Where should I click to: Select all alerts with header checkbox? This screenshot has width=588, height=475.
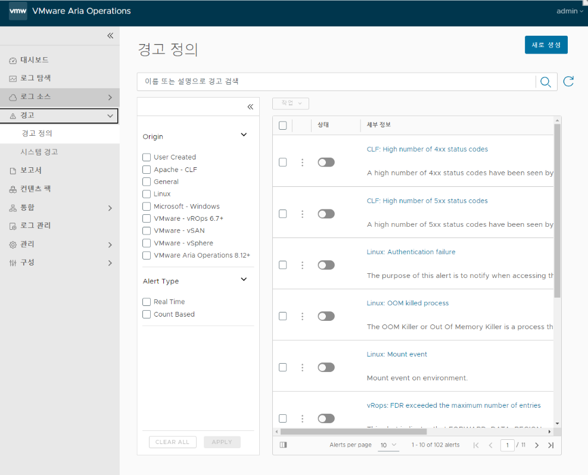tap(283, 126)
